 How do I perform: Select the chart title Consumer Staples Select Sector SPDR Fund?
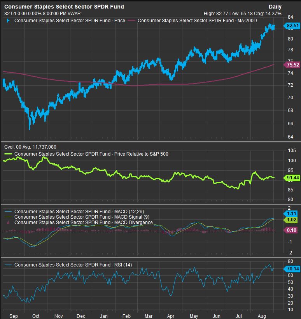pos(64,7)
